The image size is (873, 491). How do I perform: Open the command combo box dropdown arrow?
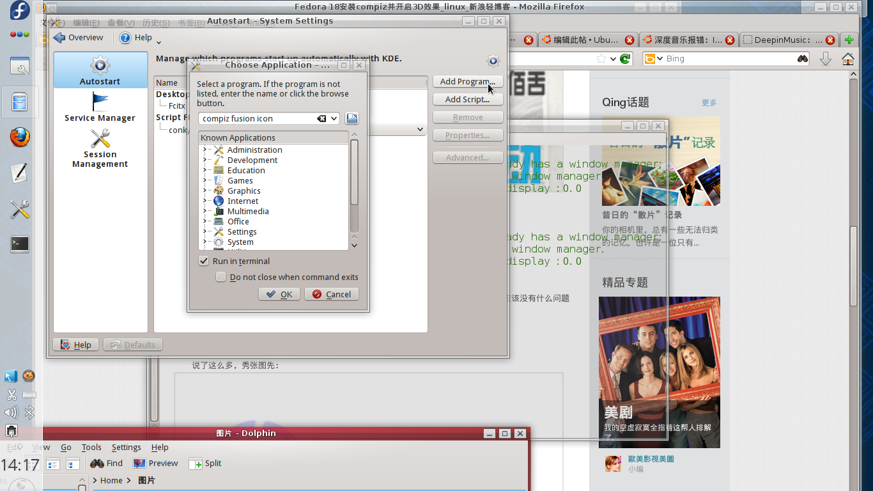pyautogui.click(x=334, y=118)
